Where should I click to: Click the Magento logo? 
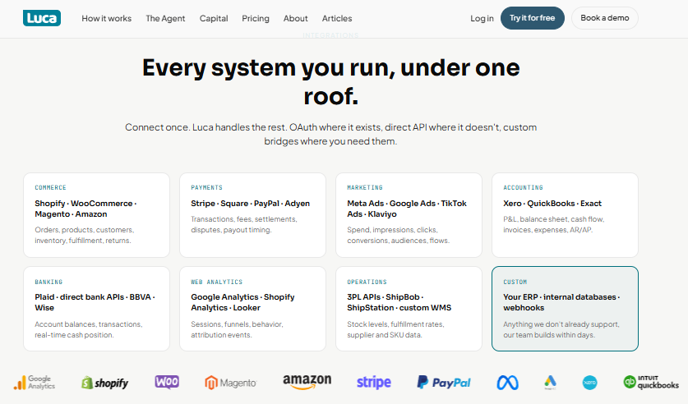(x=230, y=383)
